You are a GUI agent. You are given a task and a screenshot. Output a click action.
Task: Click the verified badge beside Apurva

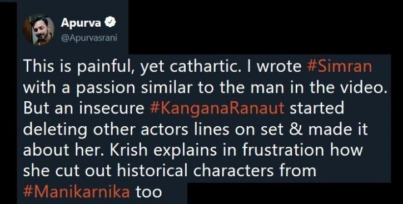111,23
